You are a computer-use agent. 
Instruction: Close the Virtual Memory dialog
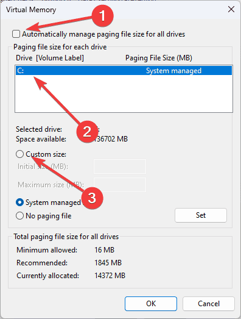point(231,9)
